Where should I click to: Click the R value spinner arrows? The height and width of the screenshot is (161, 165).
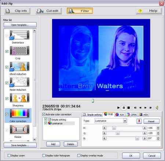[x=158, y=128]
